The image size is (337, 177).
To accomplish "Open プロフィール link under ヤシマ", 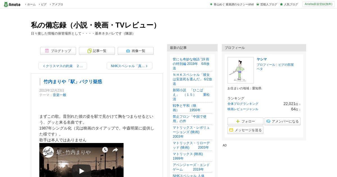I will point(266,65).
